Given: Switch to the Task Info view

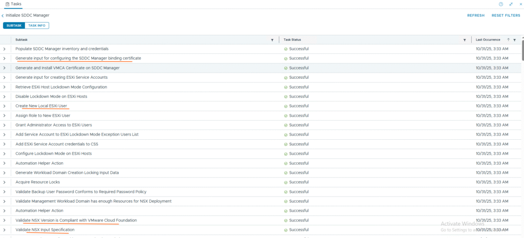Looking at the screenshot, I should click(x=37, y=25).
